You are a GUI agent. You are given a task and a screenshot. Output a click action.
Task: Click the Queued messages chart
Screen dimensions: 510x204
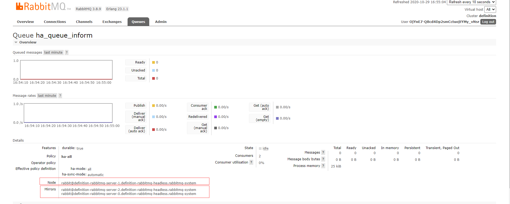coord(66,70)
